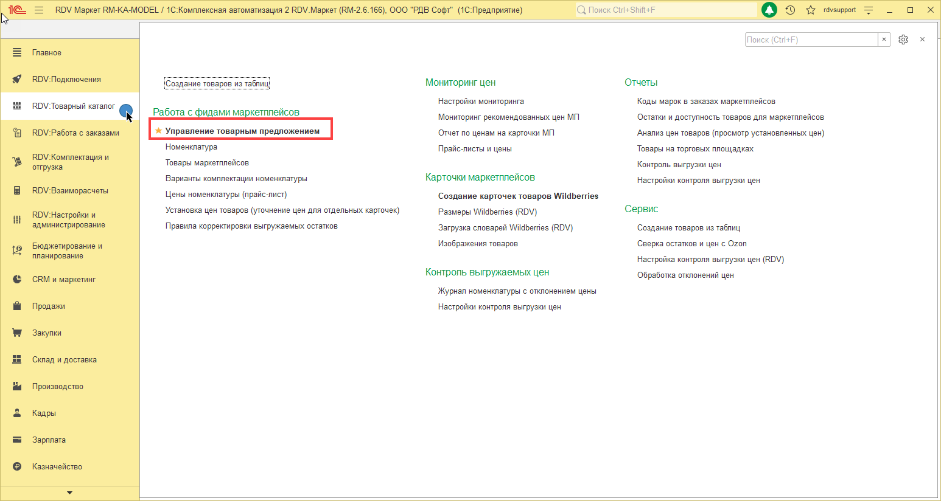Screen dimensions: 941x501
Task: Open the Кадры section
Action: click(70, 413)
